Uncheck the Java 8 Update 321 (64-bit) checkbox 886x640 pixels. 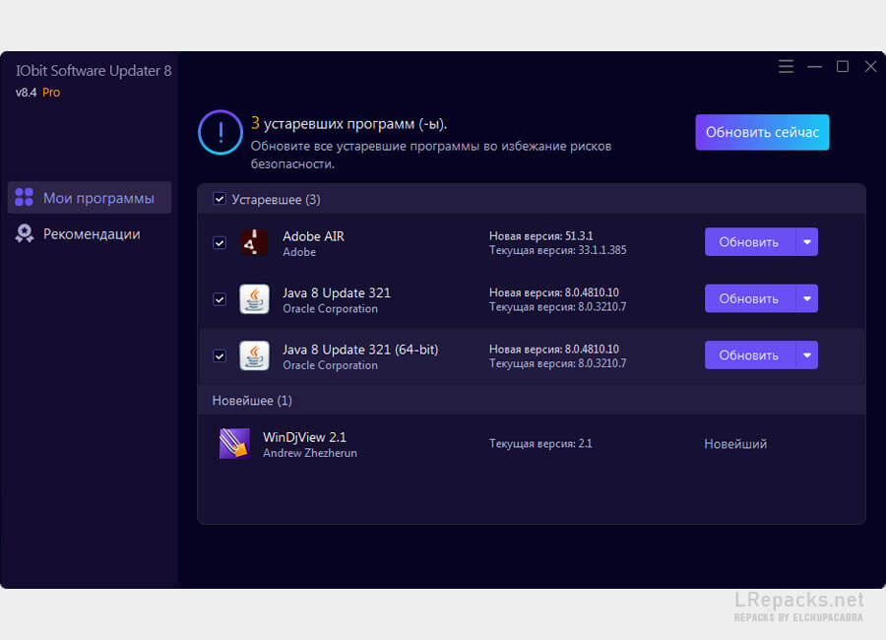220,355
